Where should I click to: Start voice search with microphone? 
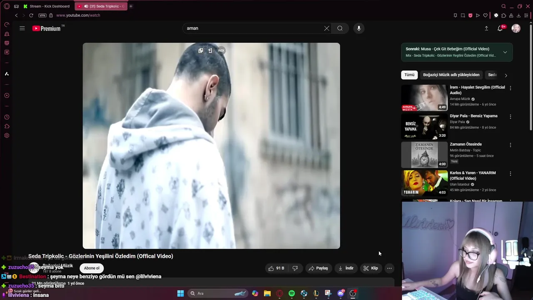(x=359, y=28)
